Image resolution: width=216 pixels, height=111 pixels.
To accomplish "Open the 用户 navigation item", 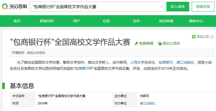I will point(76,21).
